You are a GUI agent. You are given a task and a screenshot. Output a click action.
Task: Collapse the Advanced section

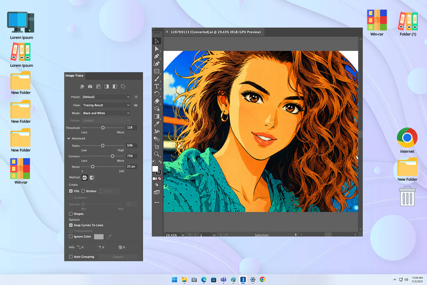69,139
